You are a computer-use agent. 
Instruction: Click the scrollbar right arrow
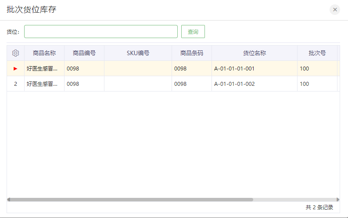(338, 200)
